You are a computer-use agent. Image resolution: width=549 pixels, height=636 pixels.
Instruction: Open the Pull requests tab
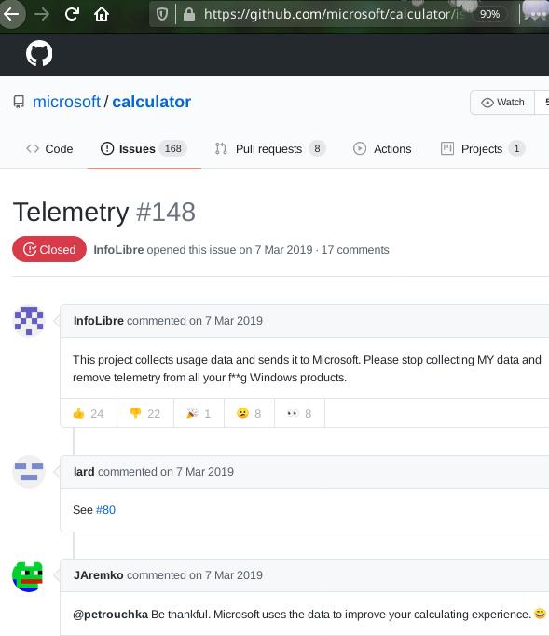click(270, 149)
